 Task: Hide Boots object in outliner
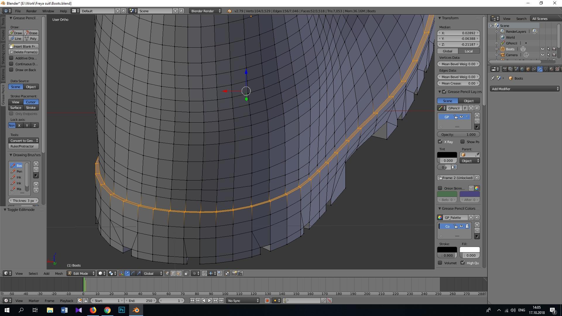(x=542, y=49)
